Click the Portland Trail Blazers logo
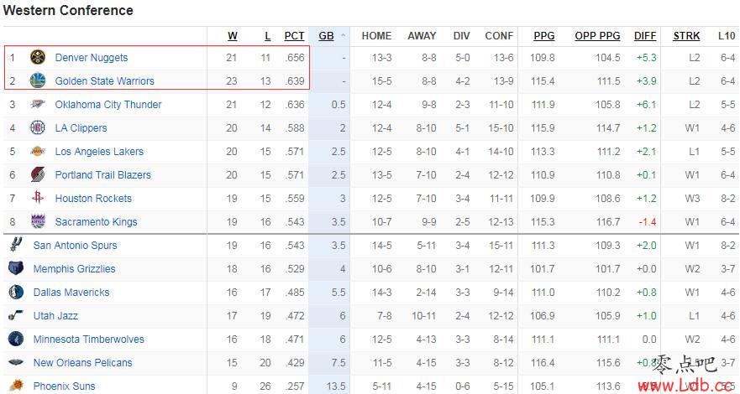 [x=38, y=174]
